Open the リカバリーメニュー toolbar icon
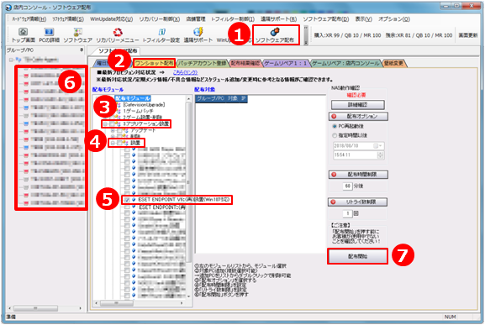Viewport: 485px width, 325px height. click(x=118, y=35)
